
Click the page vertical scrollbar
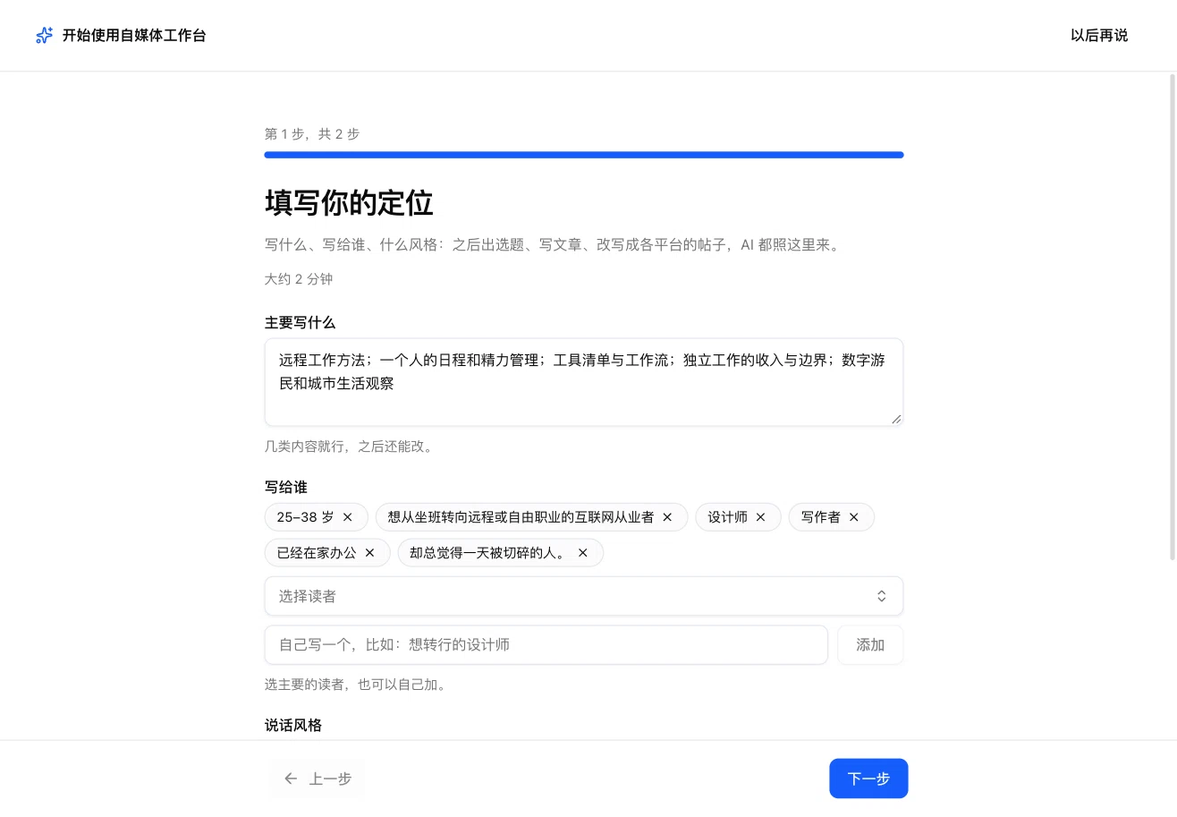[1173, 318]
